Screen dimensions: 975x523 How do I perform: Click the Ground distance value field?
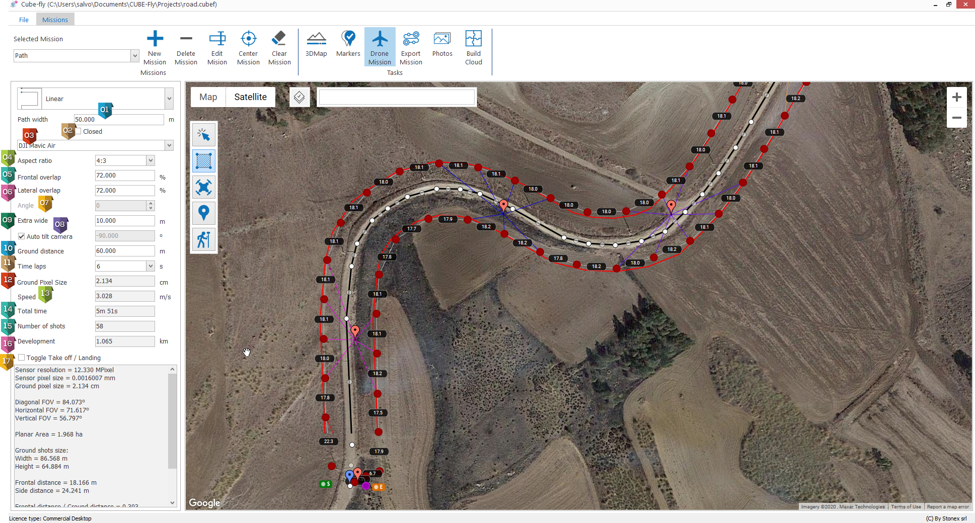125,251
